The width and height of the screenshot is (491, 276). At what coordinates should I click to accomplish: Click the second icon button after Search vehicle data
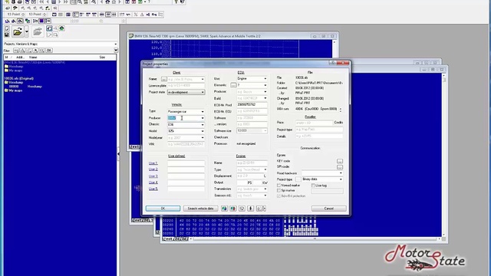pyautogui.click(x=233, y=209)
